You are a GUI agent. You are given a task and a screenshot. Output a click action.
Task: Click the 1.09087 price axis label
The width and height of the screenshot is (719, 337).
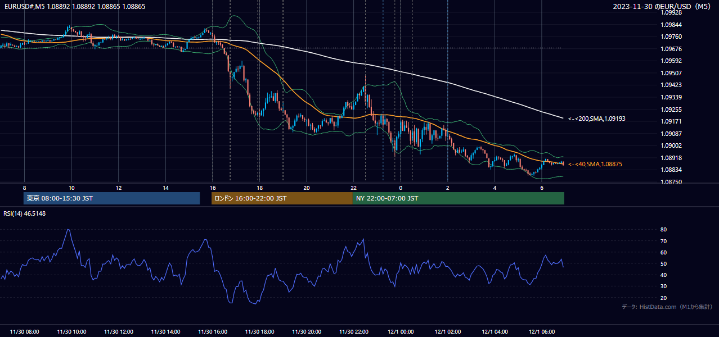(672, 134)
